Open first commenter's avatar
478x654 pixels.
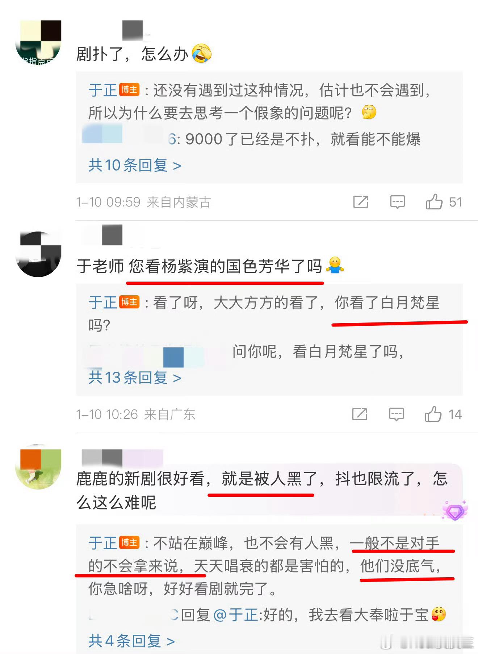pyautogui.click(x=38, y=42)
